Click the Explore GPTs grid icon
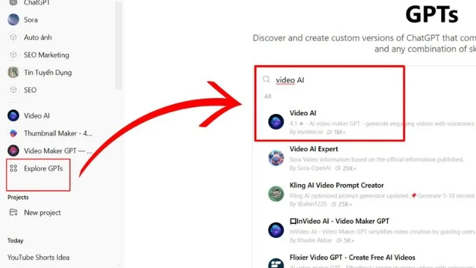 point(13,169)
